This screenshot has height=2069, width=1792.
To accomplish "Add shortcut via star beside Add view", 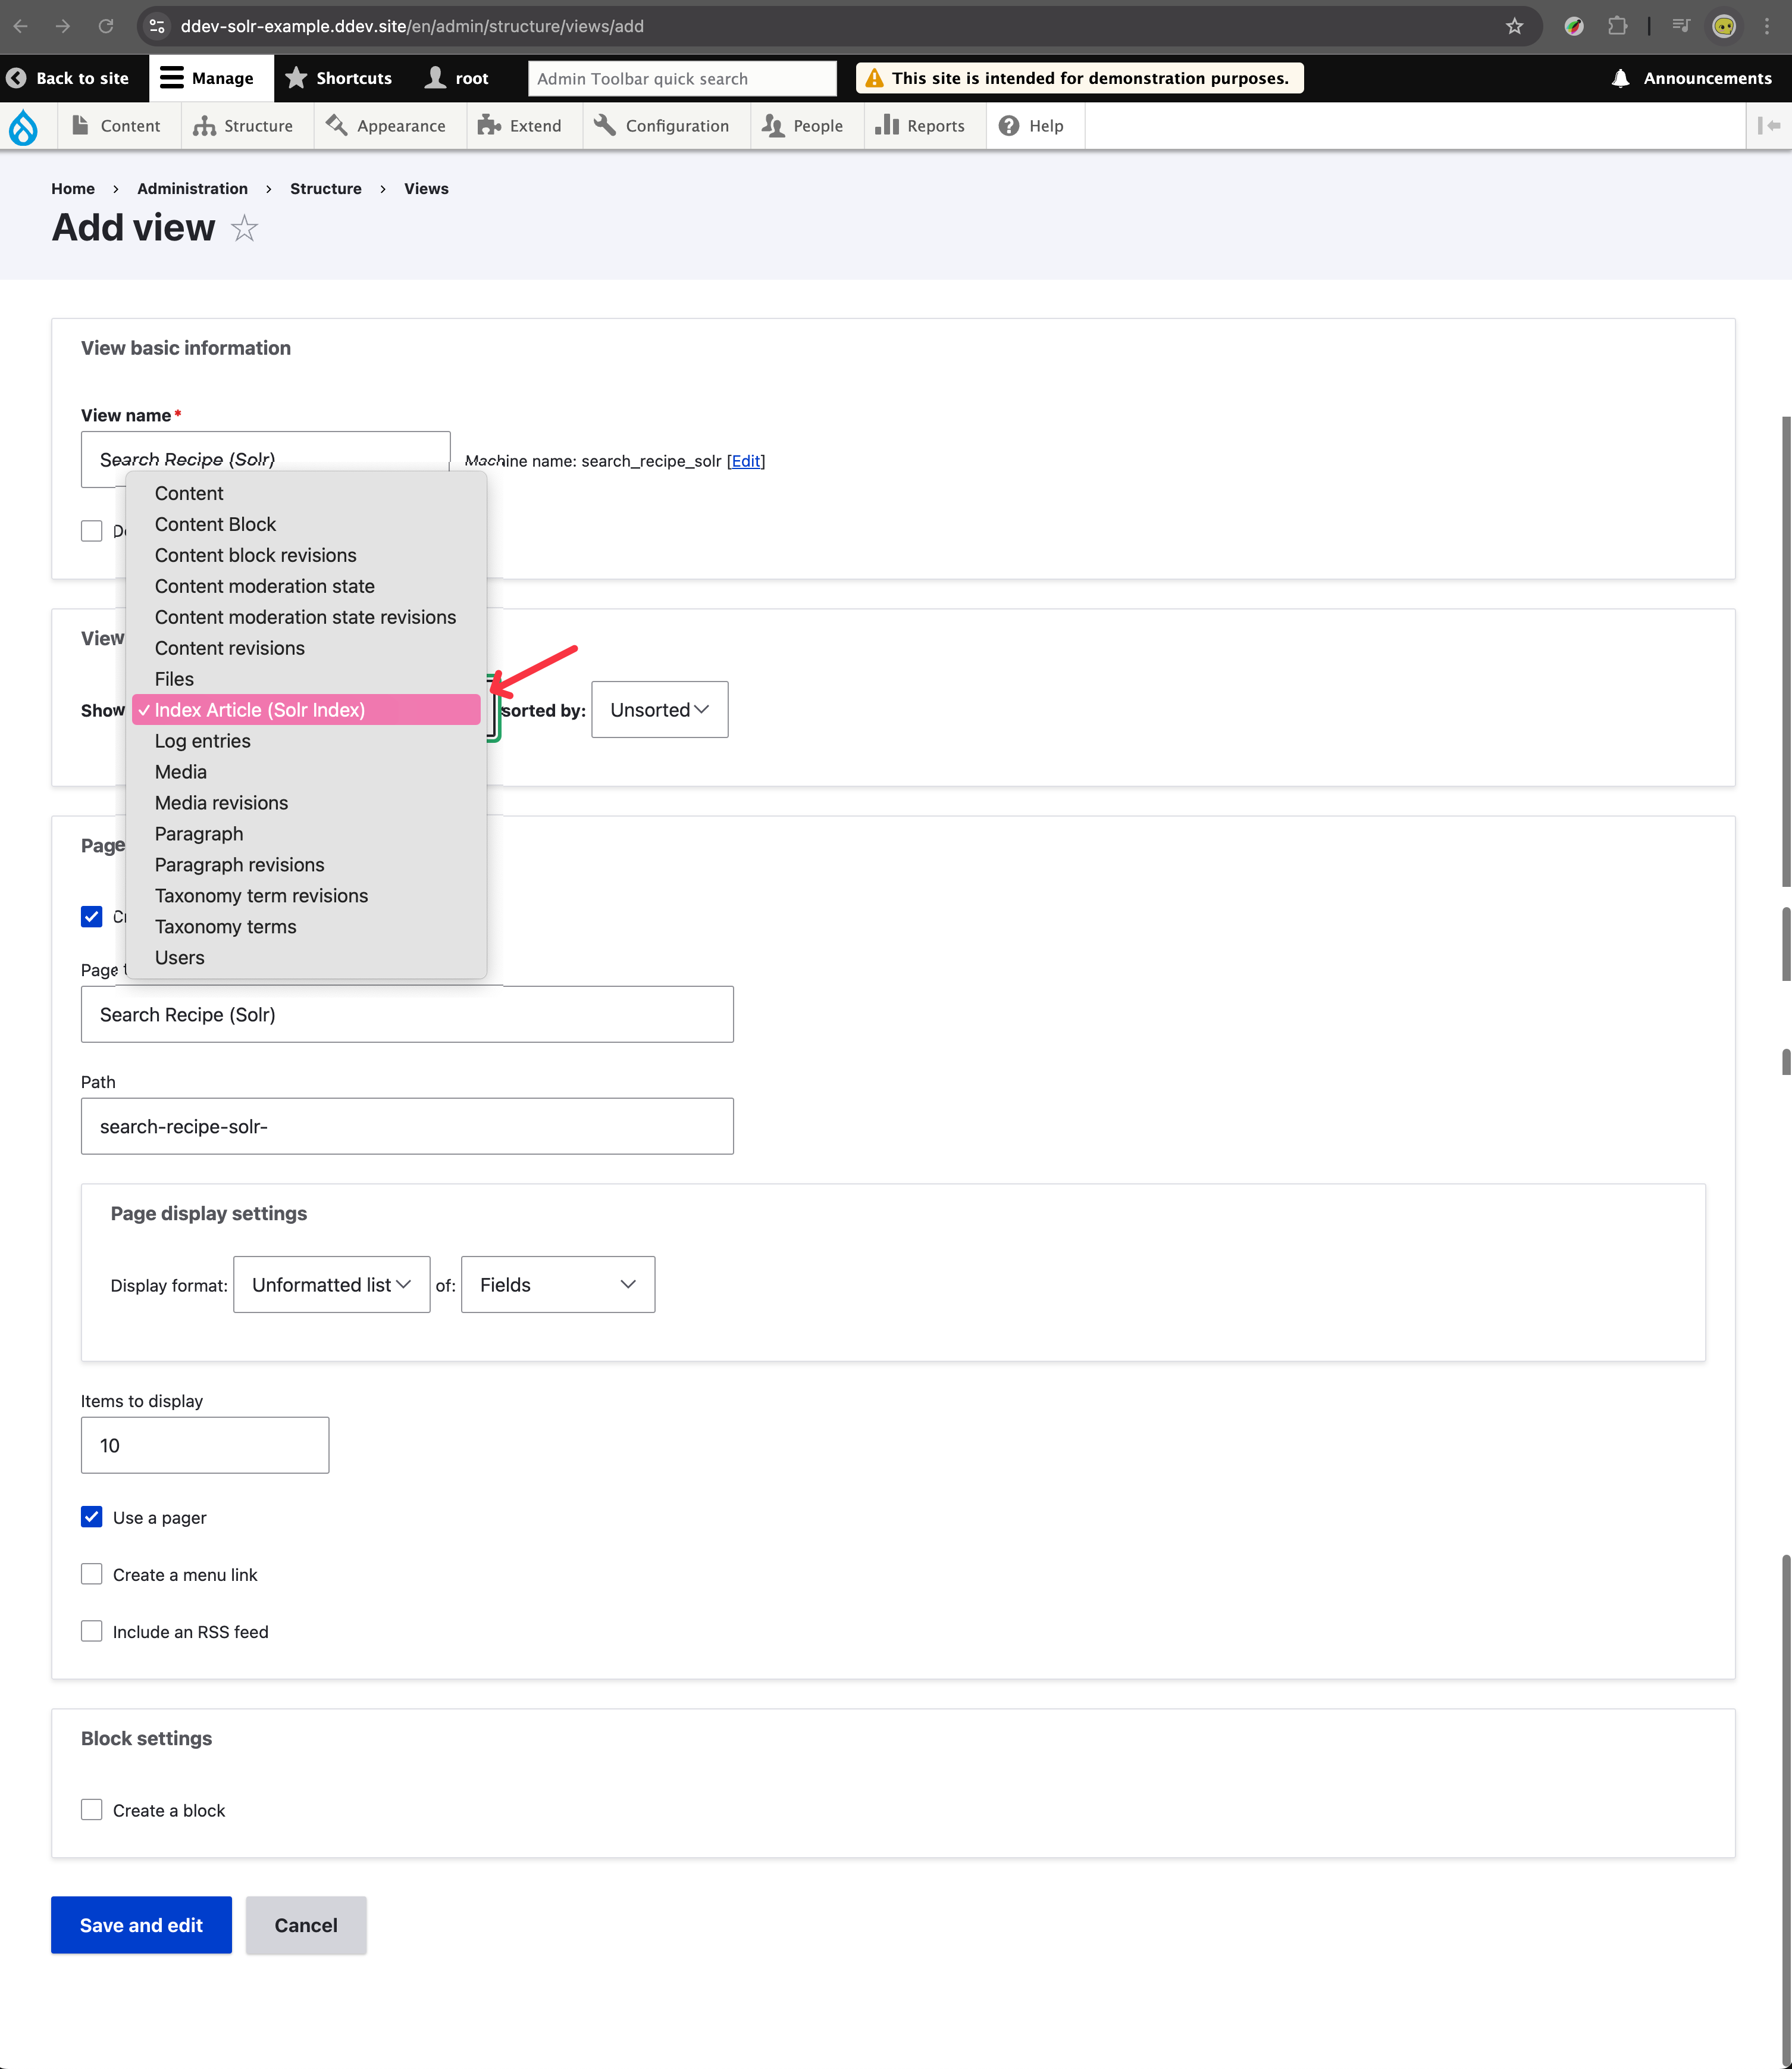I will (244, 229).
